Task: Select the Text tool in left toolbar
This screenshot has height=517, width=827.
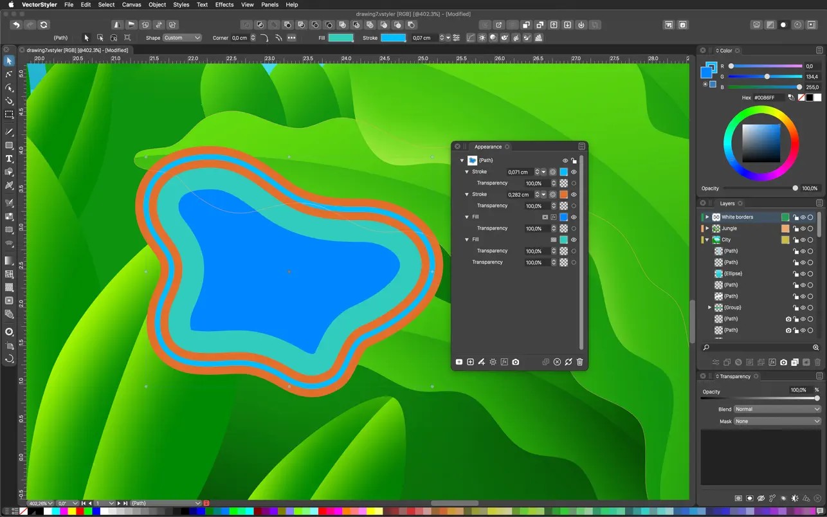Action: tap(9, 159)
